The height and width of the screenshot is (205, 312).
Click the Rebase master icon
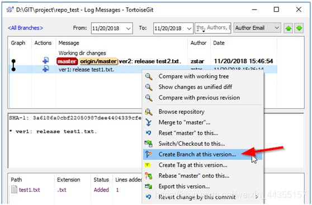[149, 176]
